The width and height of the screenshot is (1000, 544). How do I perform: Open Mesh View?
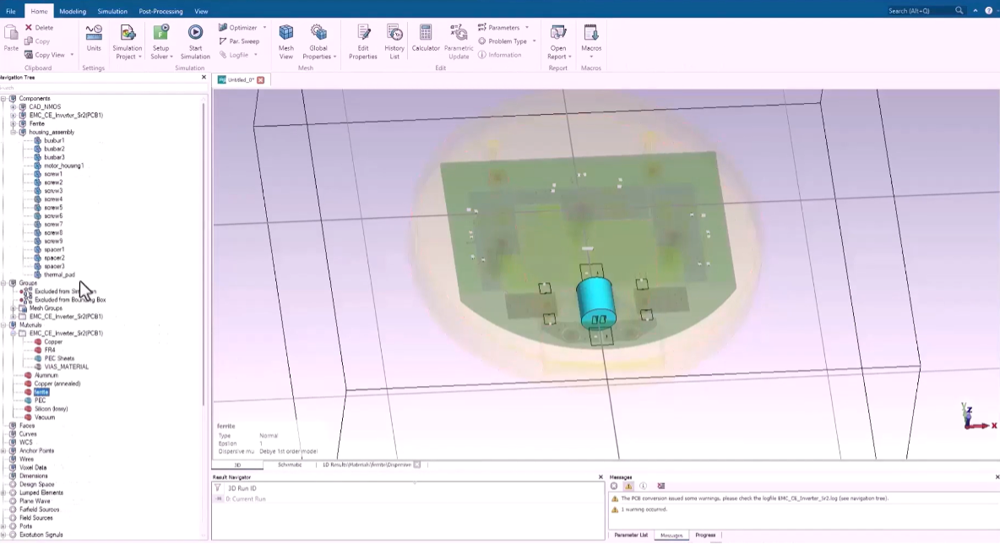[286, 34]
